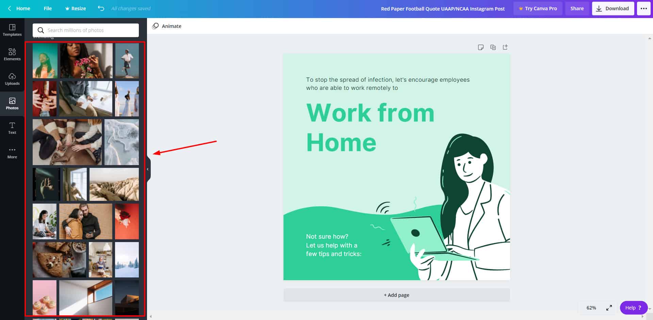Select the snowy pine trees photo

(127, 260)
